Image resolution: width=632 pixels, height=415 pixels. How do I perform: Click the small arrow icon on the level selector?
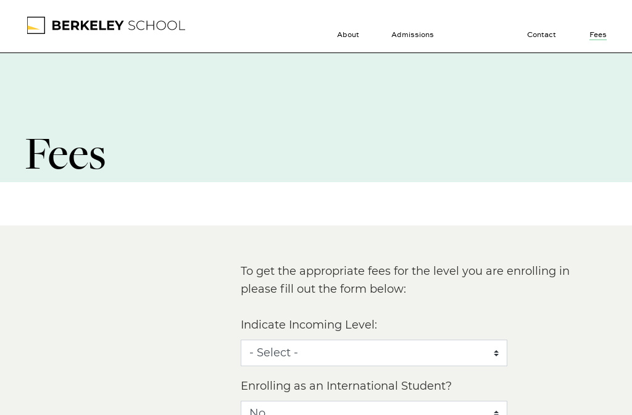tap(497, 353)
